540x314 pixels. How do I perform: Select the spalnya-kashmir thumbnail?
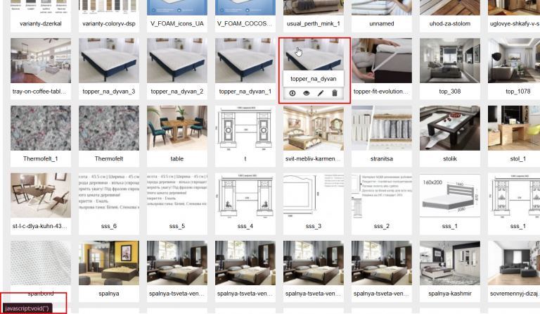(x=450, y=263)
